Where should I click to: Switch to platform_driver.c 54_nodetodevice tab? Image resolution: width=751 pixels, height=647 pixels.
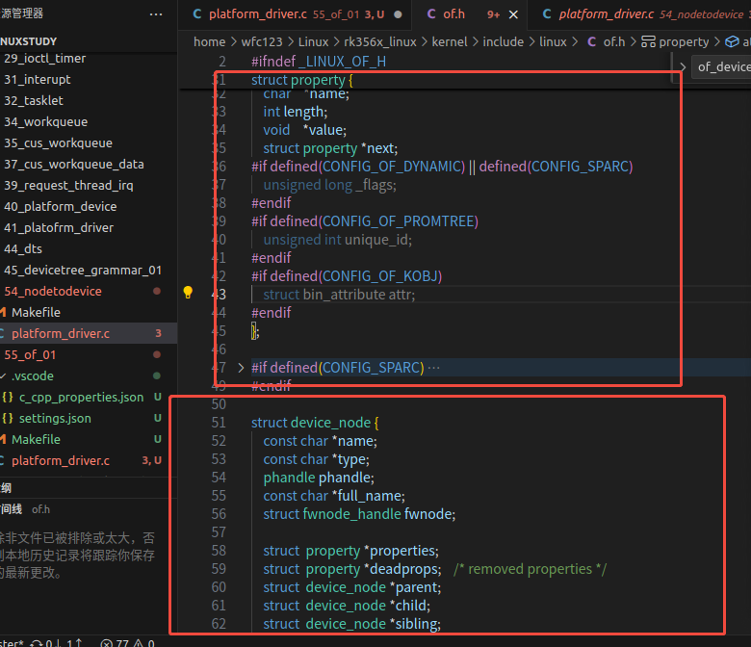[644, 14]
